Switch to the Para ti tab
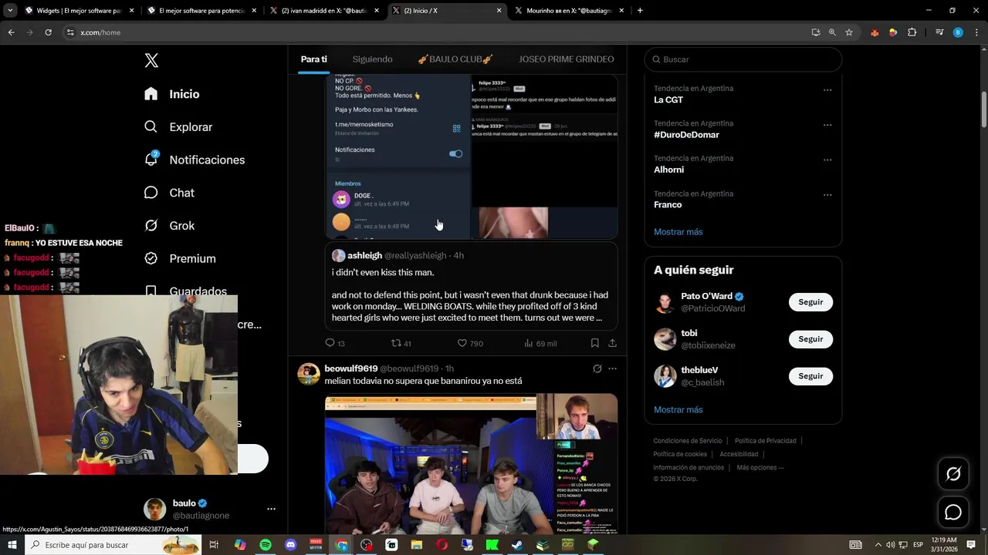The height and width of the screenshot is (555, 988). 314,59
